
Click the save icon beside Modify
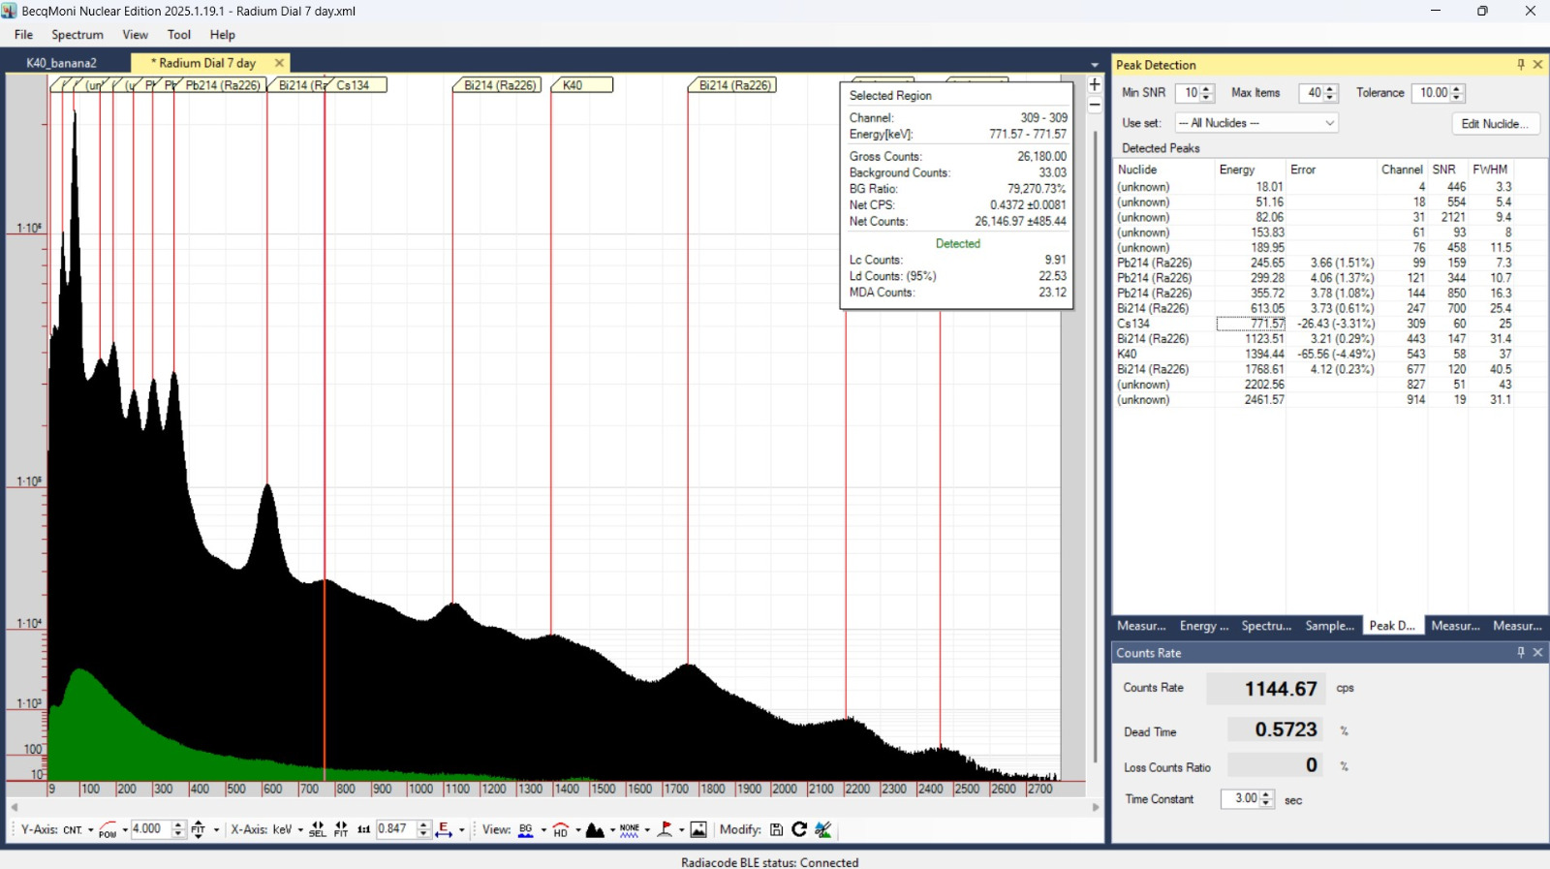[776, 829]
